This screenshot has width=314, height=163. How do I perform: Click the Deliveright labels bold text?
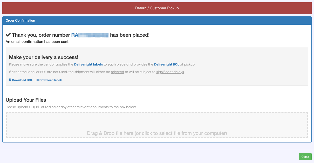(x=88, y=64)
